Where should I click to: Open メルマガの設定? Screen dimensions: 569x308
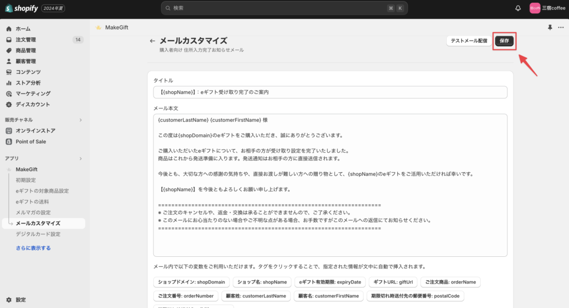(x=33, y=212)
